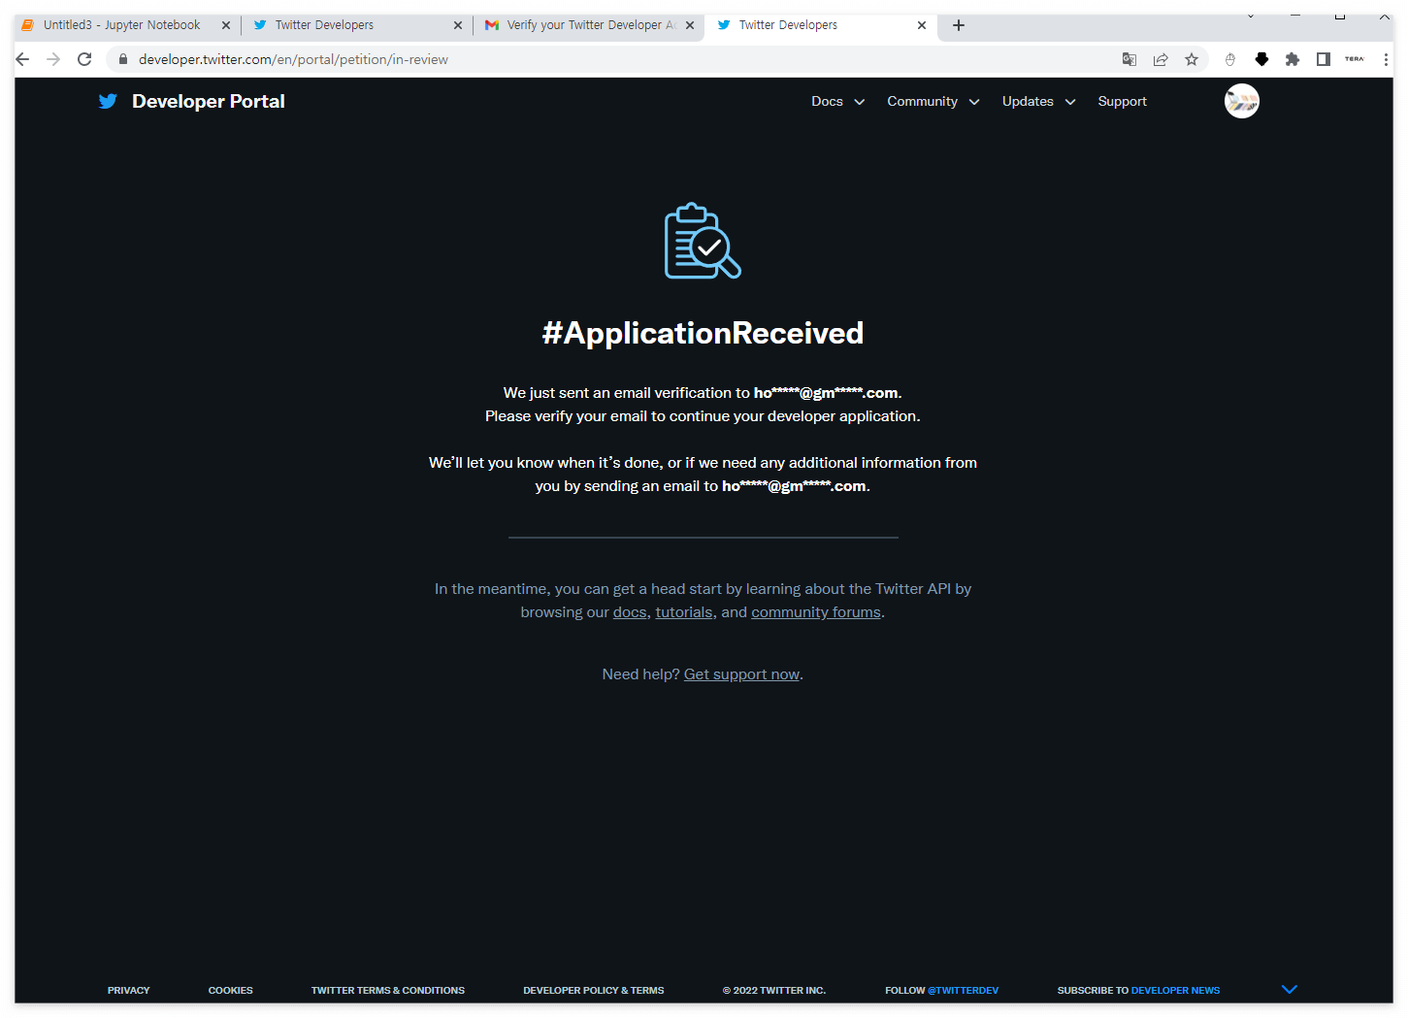Reload the page with refresh icon
Image resolution: width=1408 pixels, height=1018 pixels.
pyautogui.click(x=84, y=59)
